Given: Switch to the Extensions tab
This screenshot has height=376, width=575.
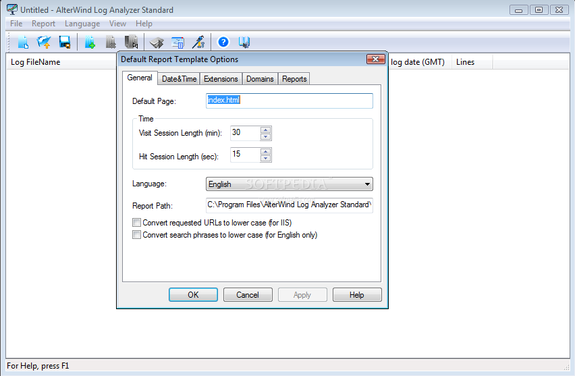Looking at the screenshot, I should click(221, 79).
